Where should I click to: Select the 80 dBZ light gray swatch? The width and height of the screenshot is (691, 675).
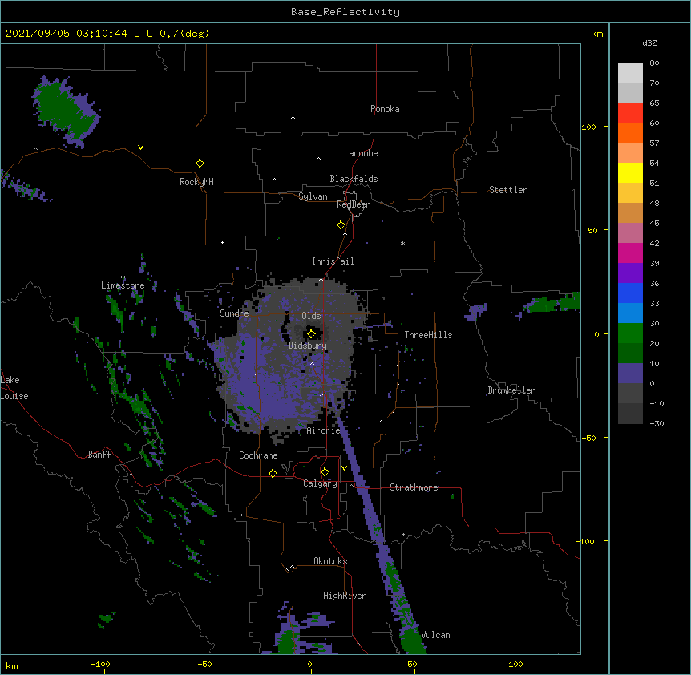[x=630, y=73]
